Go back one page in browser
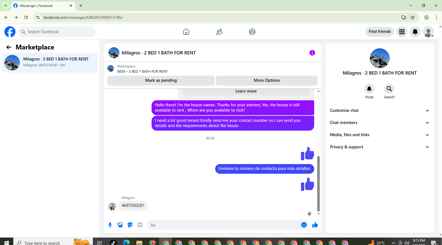The width and height of the screenshot is (442, 245). click(6, 17)
